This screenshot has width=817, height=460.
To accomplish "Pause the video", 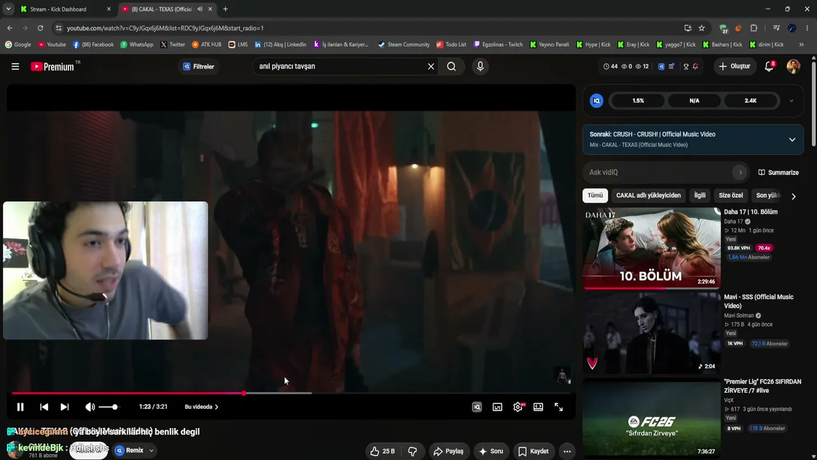I will click(x=20, y=407).
